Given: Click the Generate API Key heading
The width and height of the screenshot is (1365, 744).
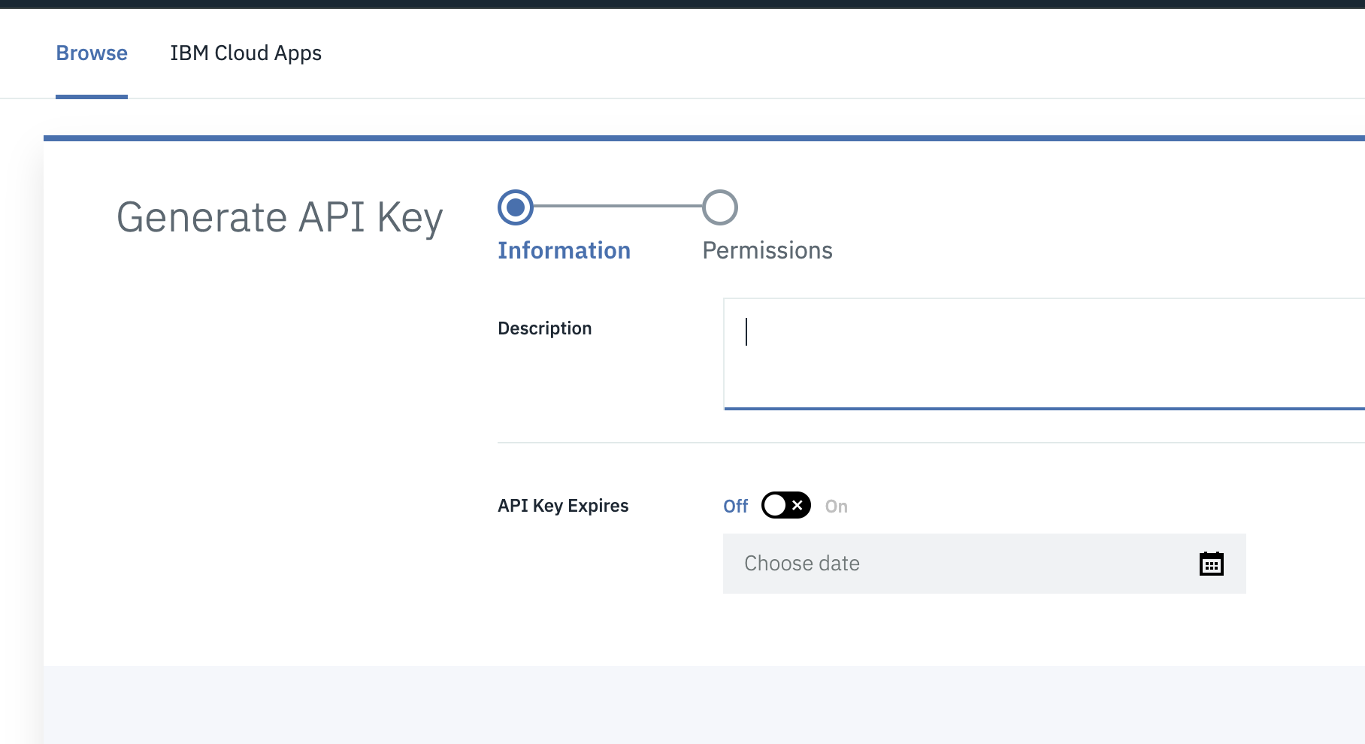Looking at the screenshot, I should click(x=280, y=218).
